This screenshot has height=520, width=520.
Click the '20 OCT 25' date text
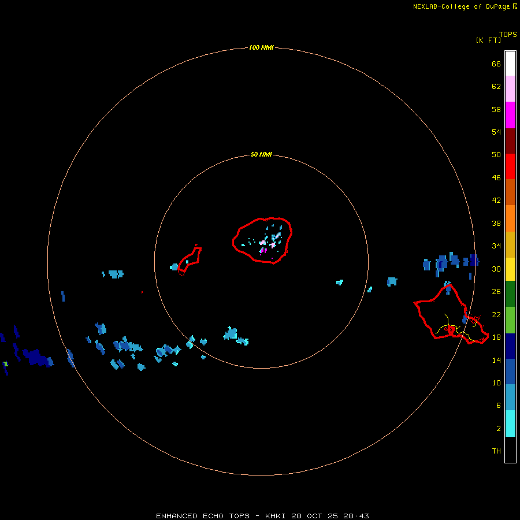pyautogui.click(x=314, y=516)
